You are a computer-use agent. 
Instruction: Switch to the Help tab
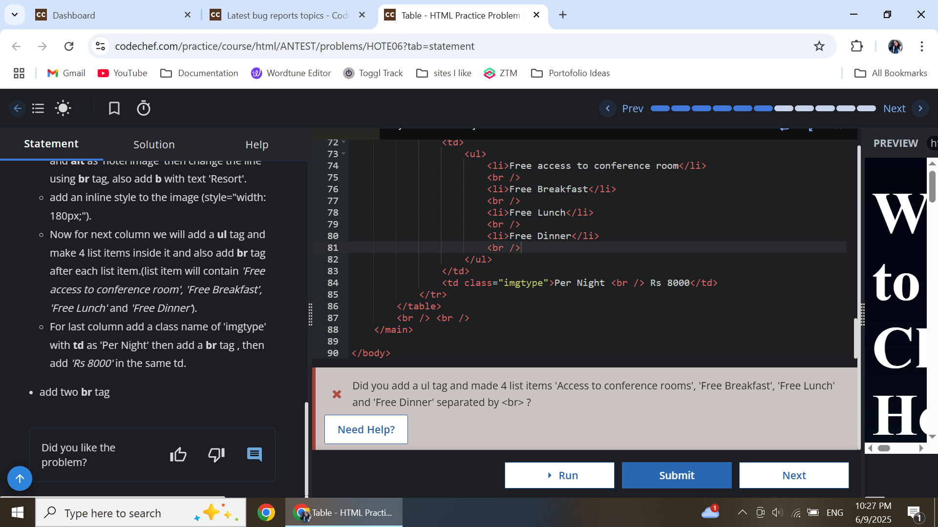(x=257, y=144)
